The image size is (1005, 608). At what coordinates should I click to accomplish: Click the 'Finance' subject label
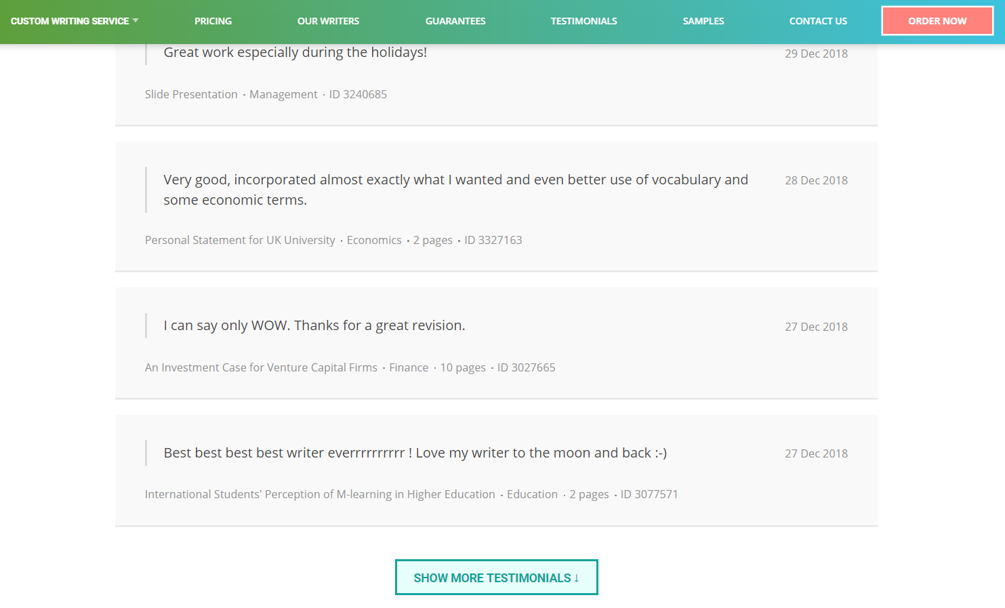pos(409,367)
